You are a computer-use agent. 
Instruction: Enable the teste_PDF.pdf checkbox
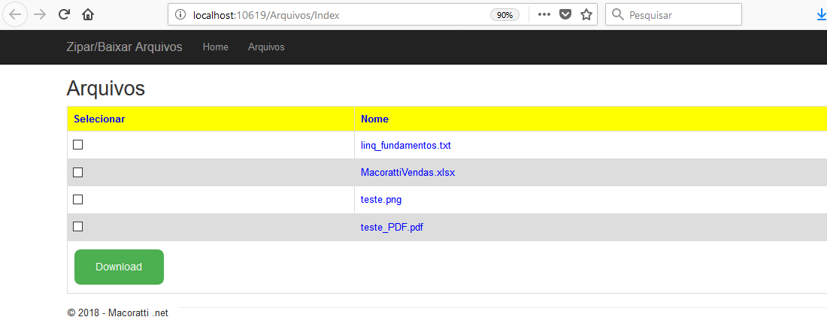77,226
